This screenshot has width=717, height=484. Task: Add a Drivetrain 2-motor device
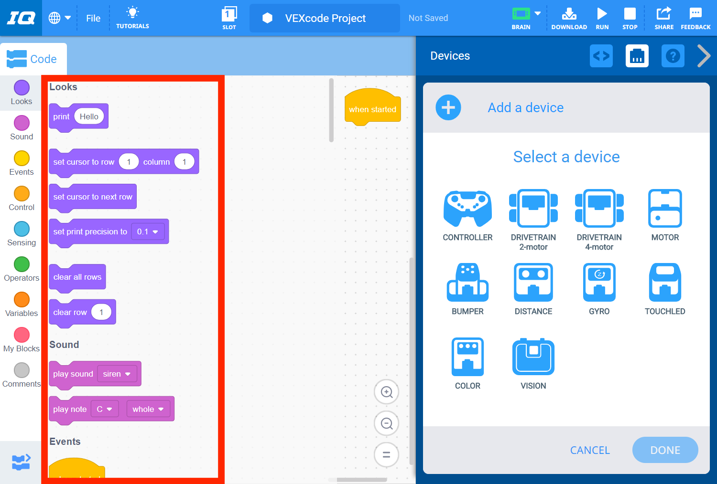533,209
